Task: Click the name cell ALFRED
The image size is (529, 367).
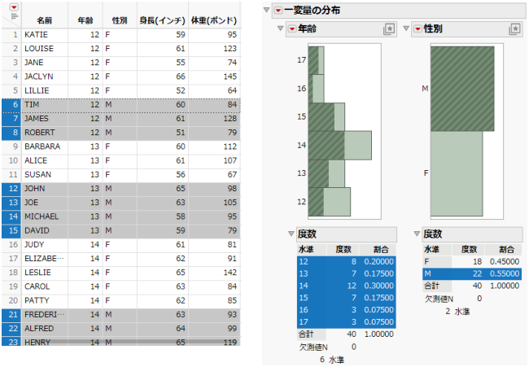Action: tap(45, 329)
